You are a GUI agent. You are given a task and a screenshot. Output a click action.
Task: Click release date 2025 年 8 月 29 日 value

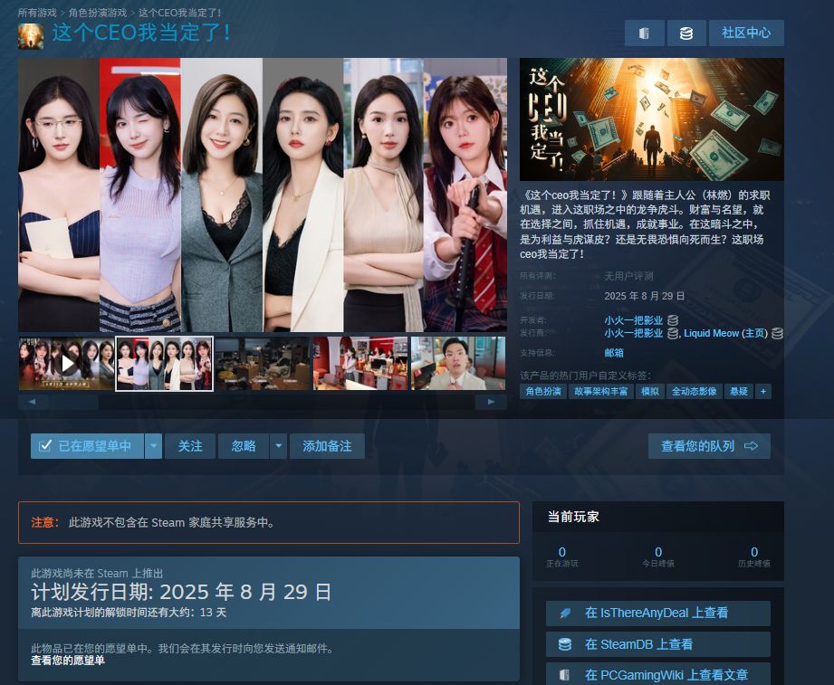coord(644,296)
